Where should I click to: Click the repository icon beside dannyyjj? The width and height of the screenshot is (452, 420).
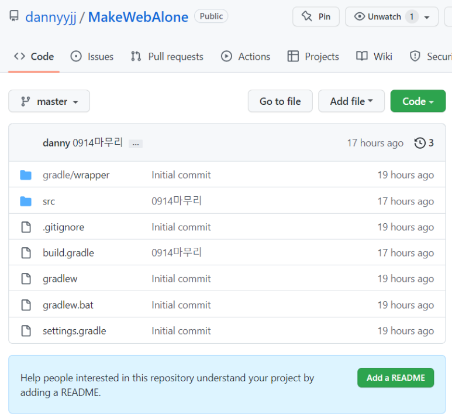(14, 16)
